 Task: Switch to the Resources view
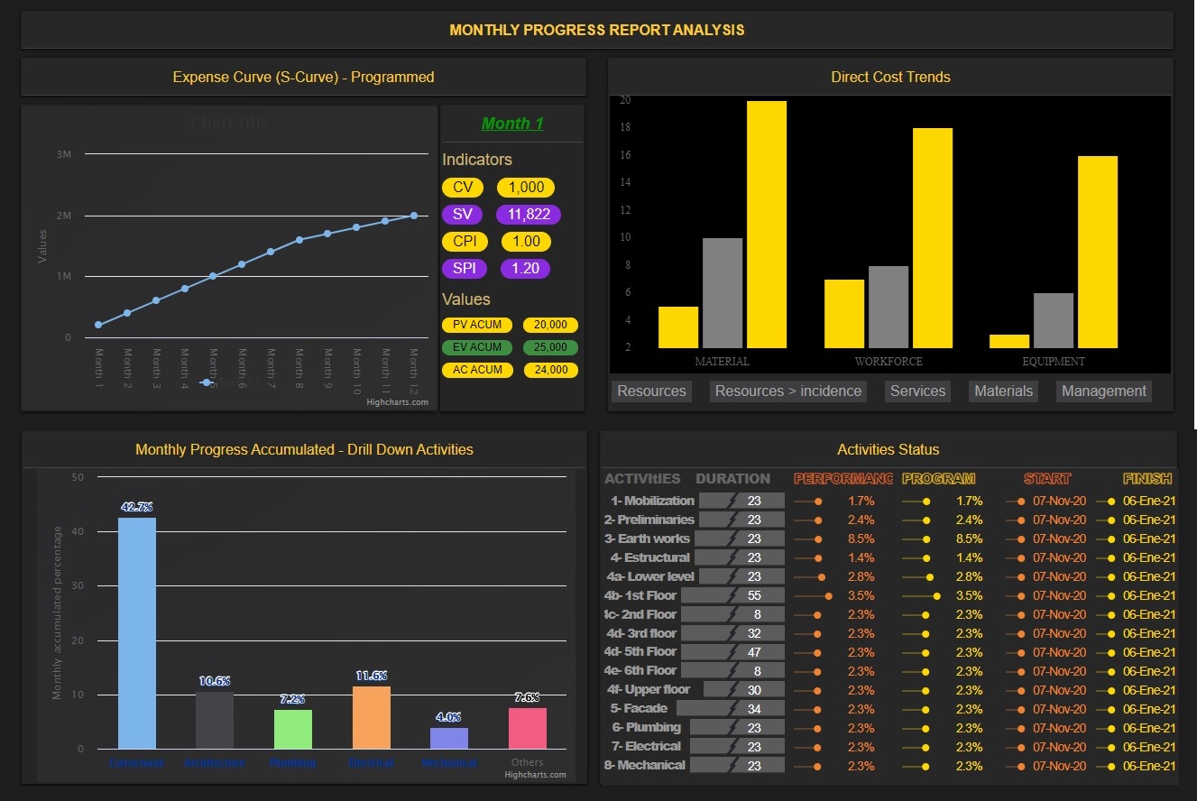pyautogui.click(x=651, y=391)
